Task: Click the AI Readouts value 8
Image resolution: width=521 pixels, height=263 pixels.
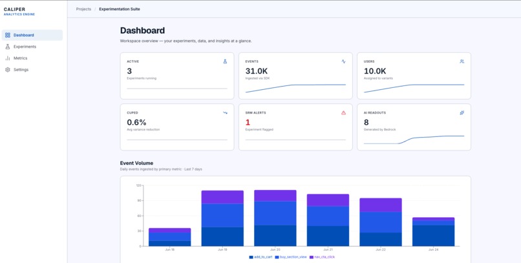Action: click(366, 123)
